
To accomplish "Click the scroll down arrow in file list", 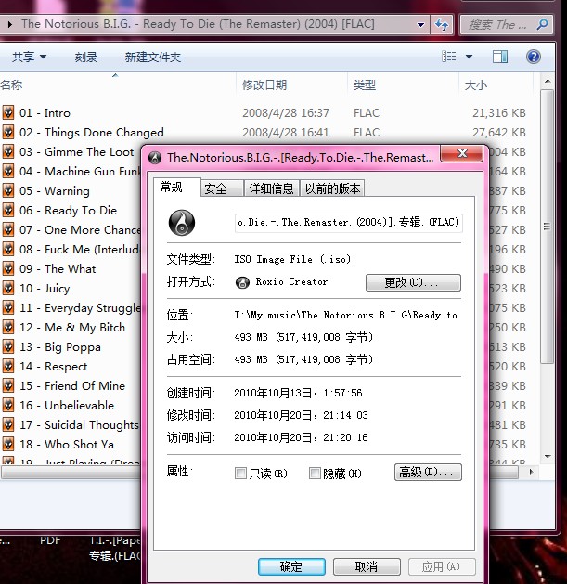I will [x=547, y=456].
